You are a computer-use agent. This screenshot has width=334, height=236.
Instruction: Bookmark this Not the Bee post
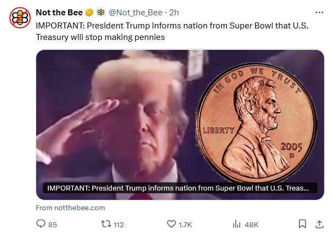(302, 224)
